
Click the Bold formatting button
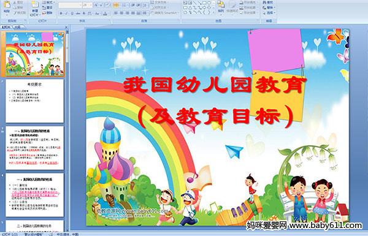click(x=61, y=13)
